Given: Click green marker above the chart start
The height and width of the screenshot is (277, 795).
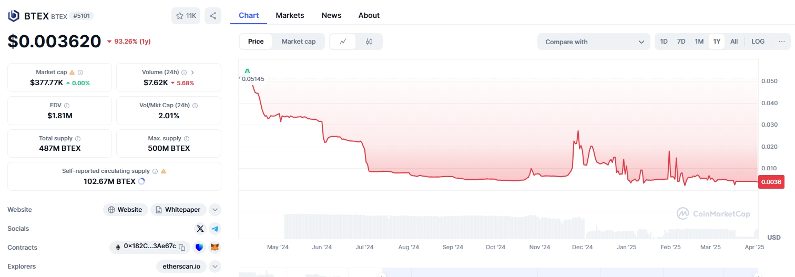Looking at the screenshot, I should (x=247, y=71).
